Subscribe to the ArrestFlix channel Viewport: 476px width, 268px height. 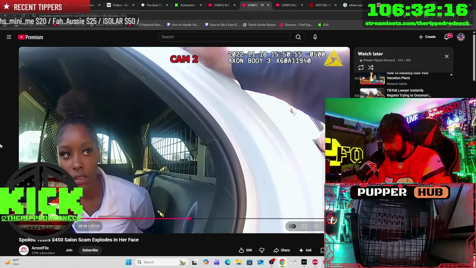click(x=90, y=250)
